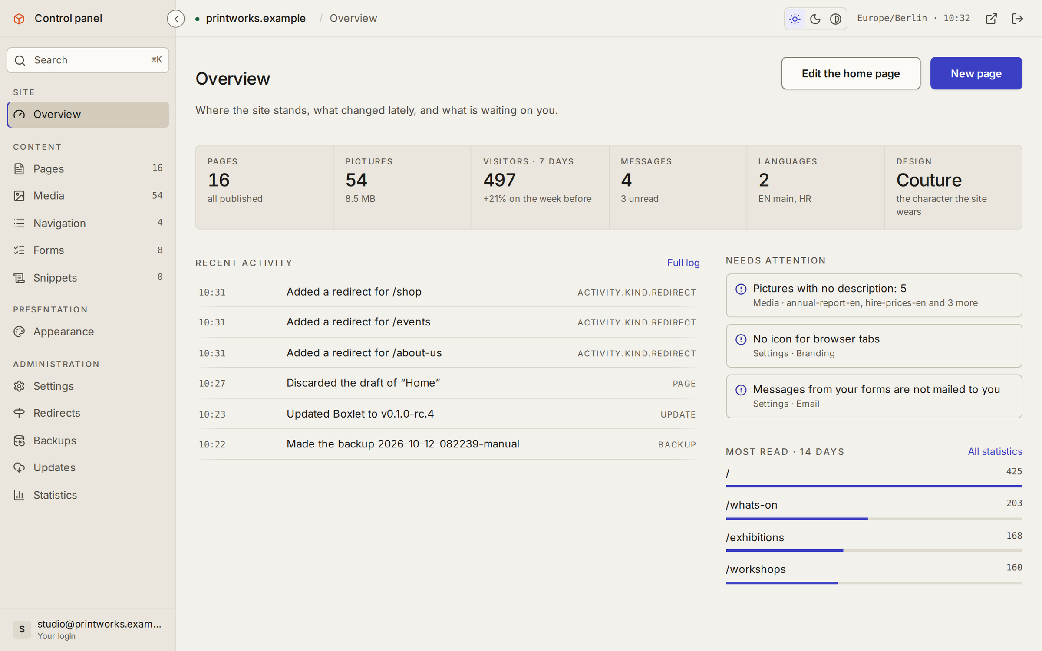Image resolution: width=1042 pixels, height=651 pixels.
Task: Click the Media picture icon
Action: (19, 196)
